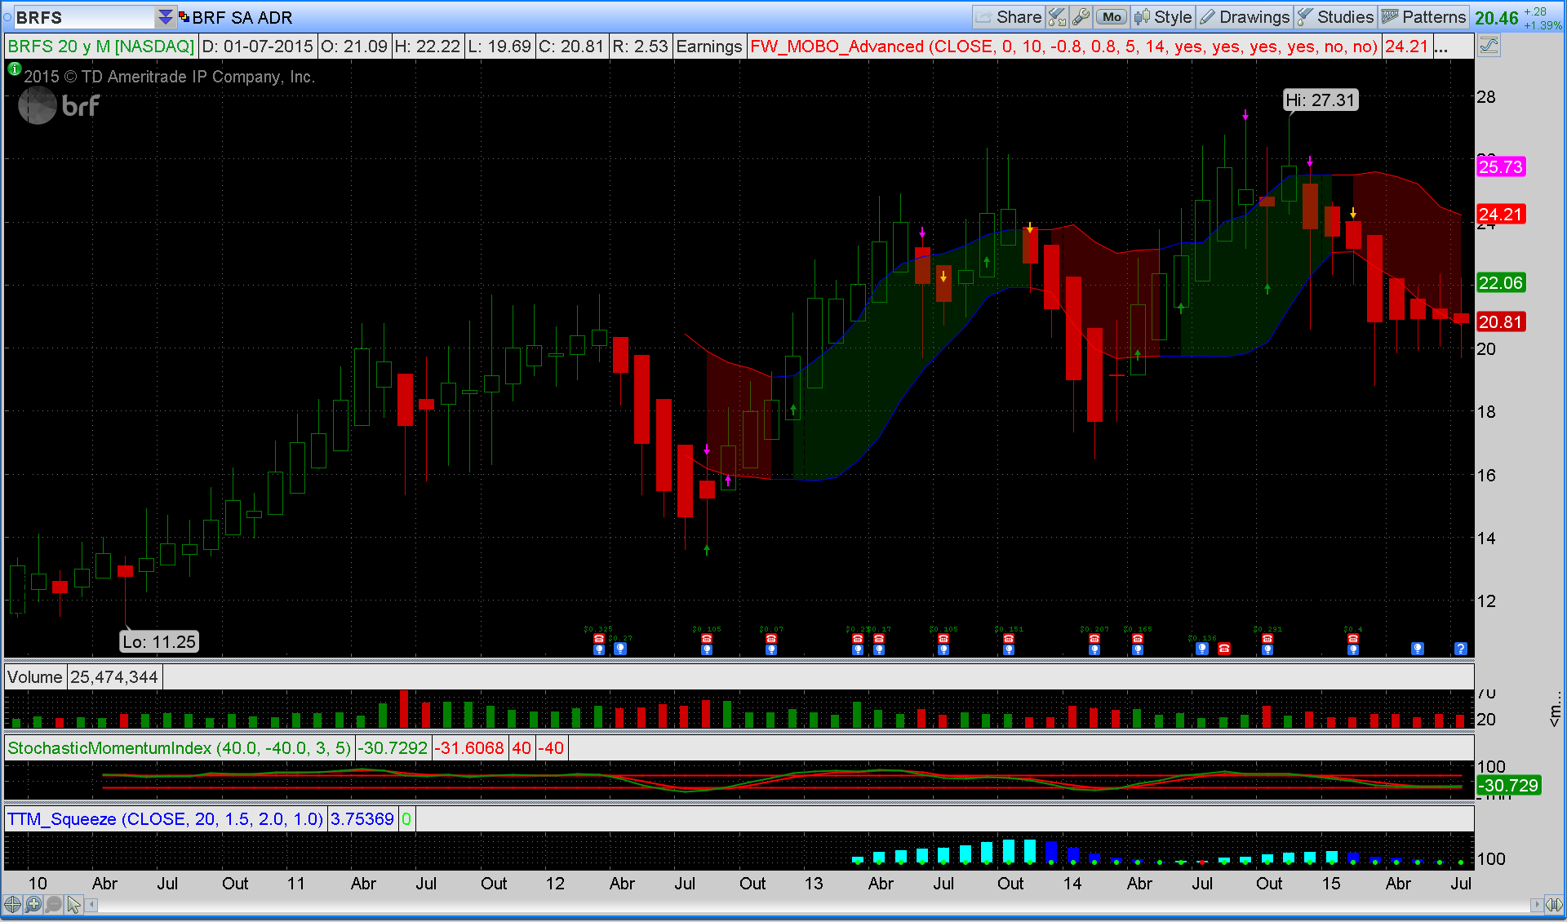The image size is (1567, 922).
Task: Click the ellipsis after FW_MOBO_Advanced value
Action: tap(1441, 47)
